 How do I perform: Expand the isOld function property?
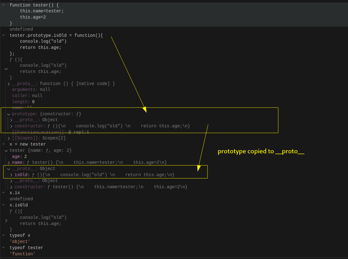(11, 175)
